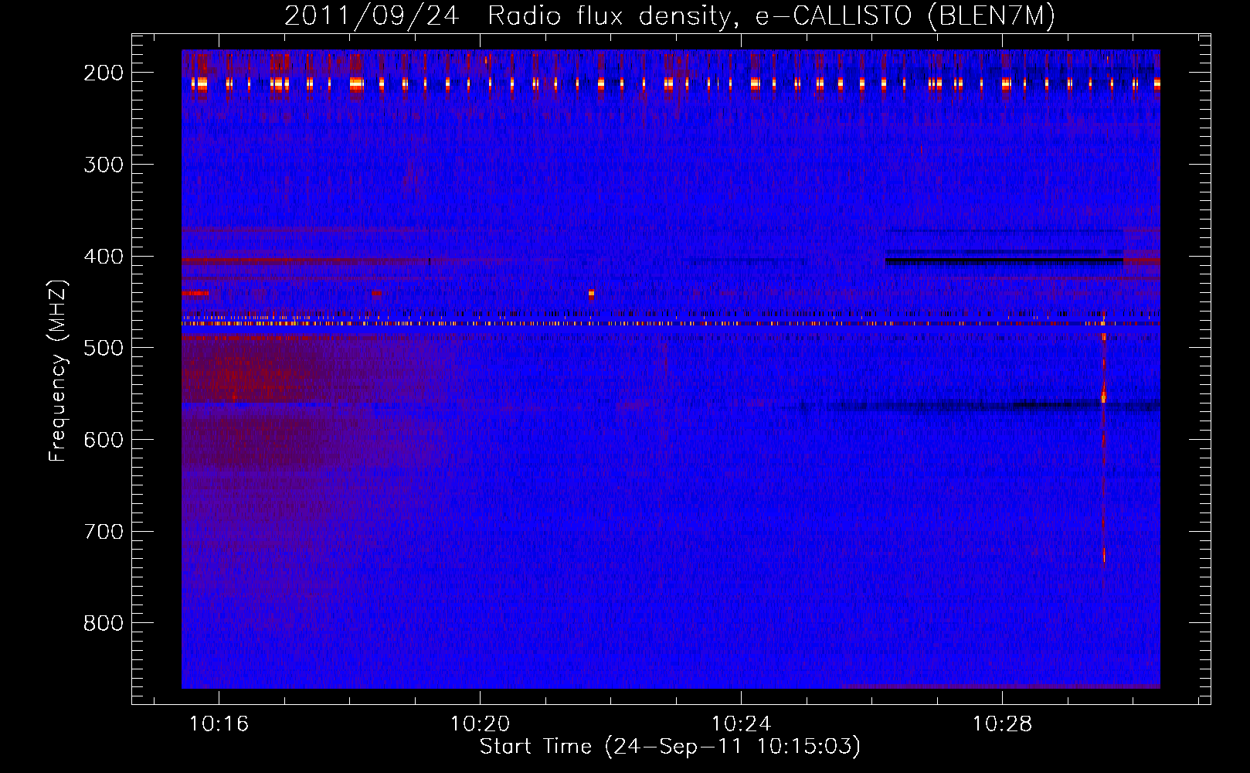Click the 'Start Time (24-Sep-11 10:15:03)' label
Viewport: 1250px width, 773px height.
pos(670,747)
